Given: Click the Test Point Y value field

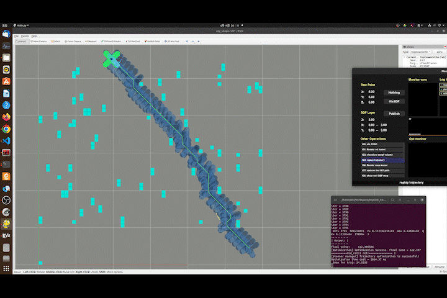Looking at the screenshot, I should tap(371, 97).
